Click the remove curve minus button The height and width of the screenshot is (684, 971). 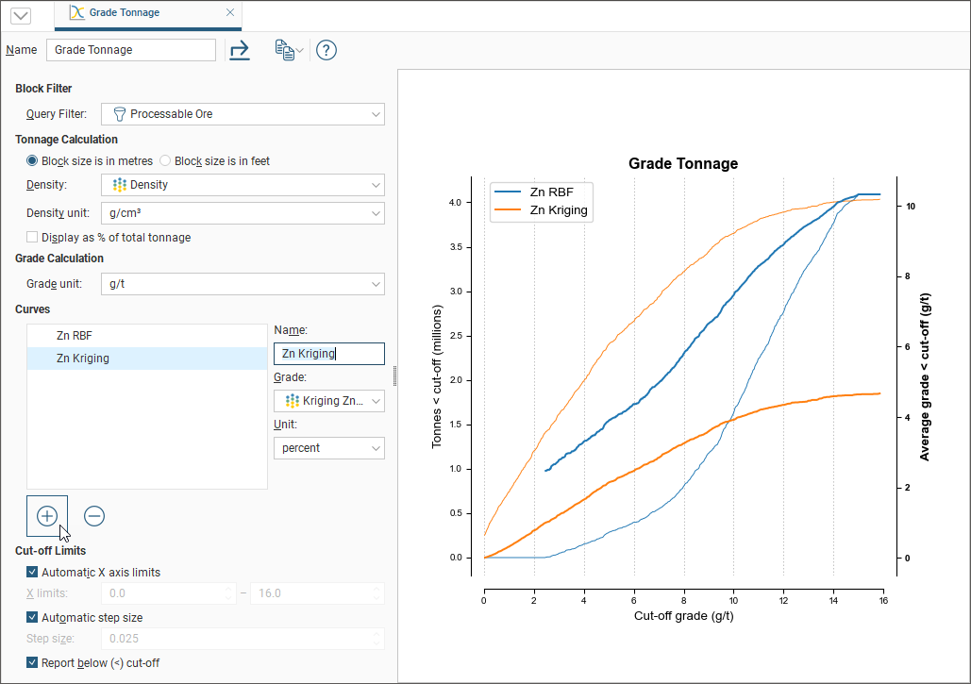[x=94, y=515]
